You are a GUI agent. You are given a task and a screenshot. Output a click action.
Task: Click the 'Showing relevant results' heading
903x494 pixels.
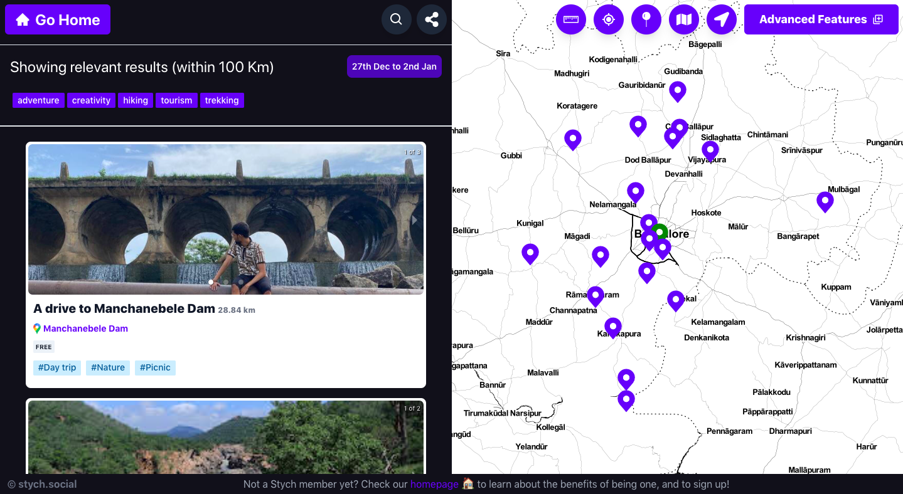pyautogui.click(x=142, y=67)
